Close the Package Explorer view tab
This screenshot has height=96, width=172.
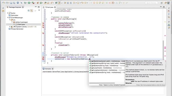click(23, 7)
